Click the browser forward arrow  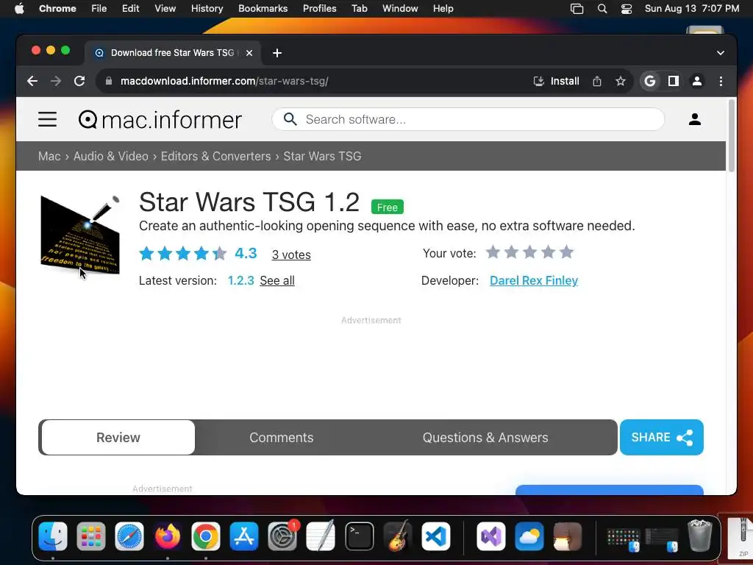[x=56, y=81]
